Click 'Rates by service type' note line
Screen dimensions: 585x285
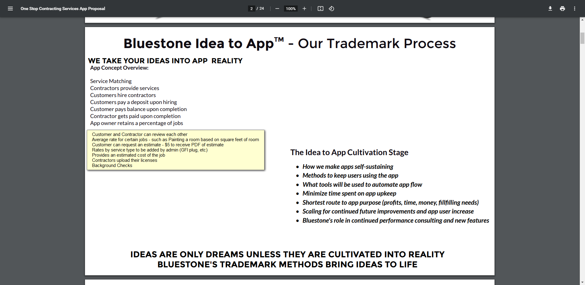coord(150,150)
